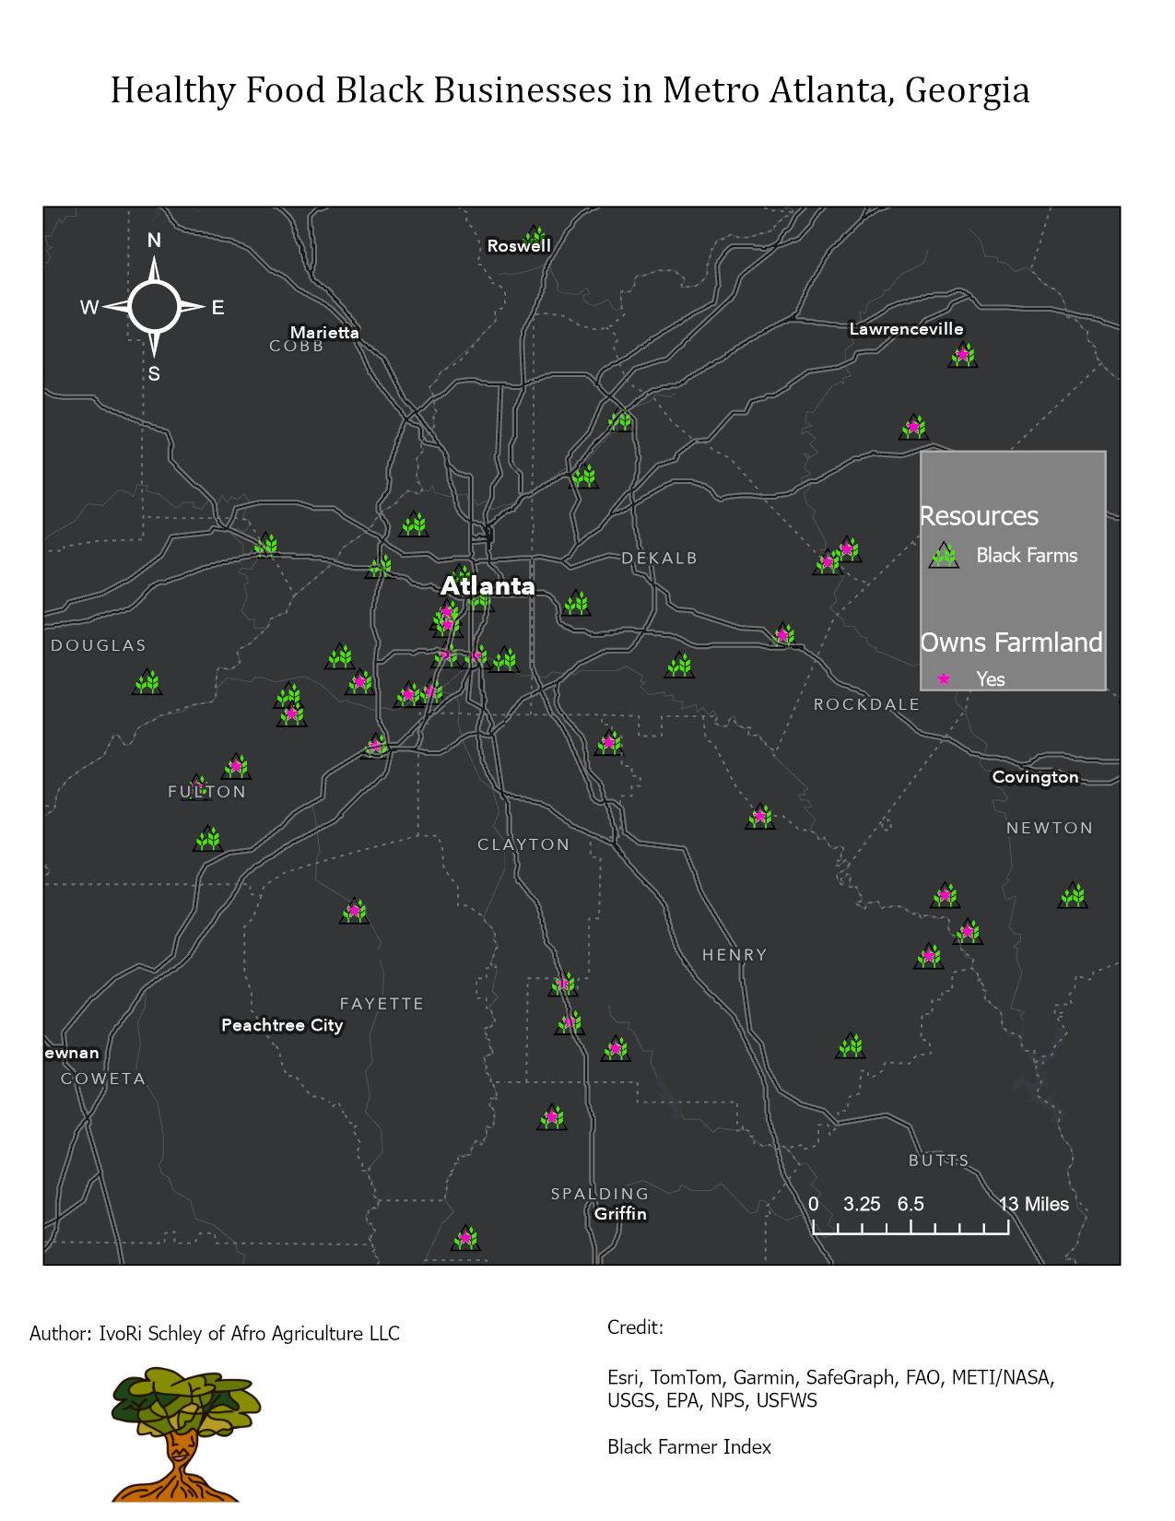Click the SPALDING county label
The height and width of the screenshot is (1521, 1175).
pyautogui.click(x=600, y=1194)
